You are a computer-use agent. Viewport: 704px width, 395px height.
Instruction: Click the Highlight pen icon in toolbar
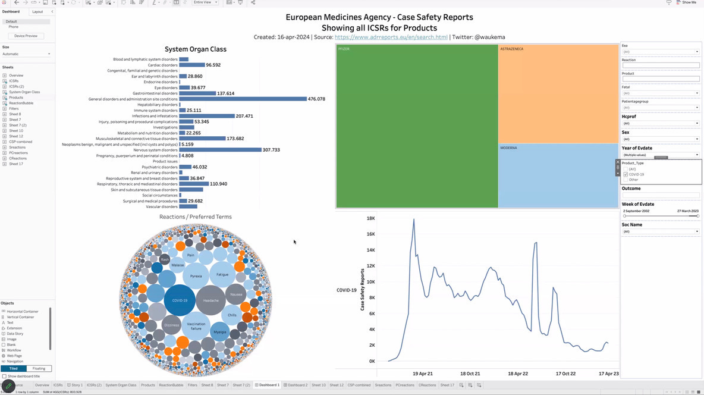point(154,2)
